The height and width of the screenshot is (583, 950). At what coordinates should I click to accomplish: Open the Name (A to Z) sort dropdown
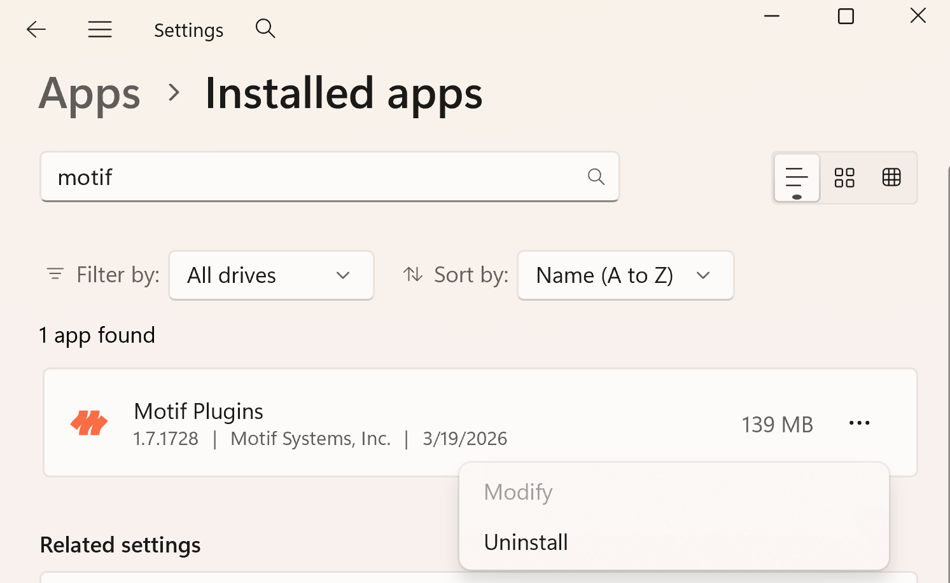coord(625,275)
